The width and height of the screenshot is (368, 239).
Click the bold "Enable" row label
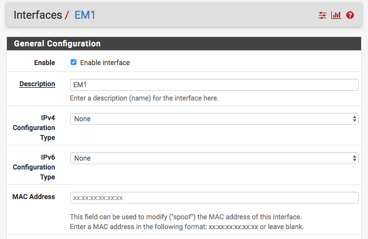click(44, 63)
